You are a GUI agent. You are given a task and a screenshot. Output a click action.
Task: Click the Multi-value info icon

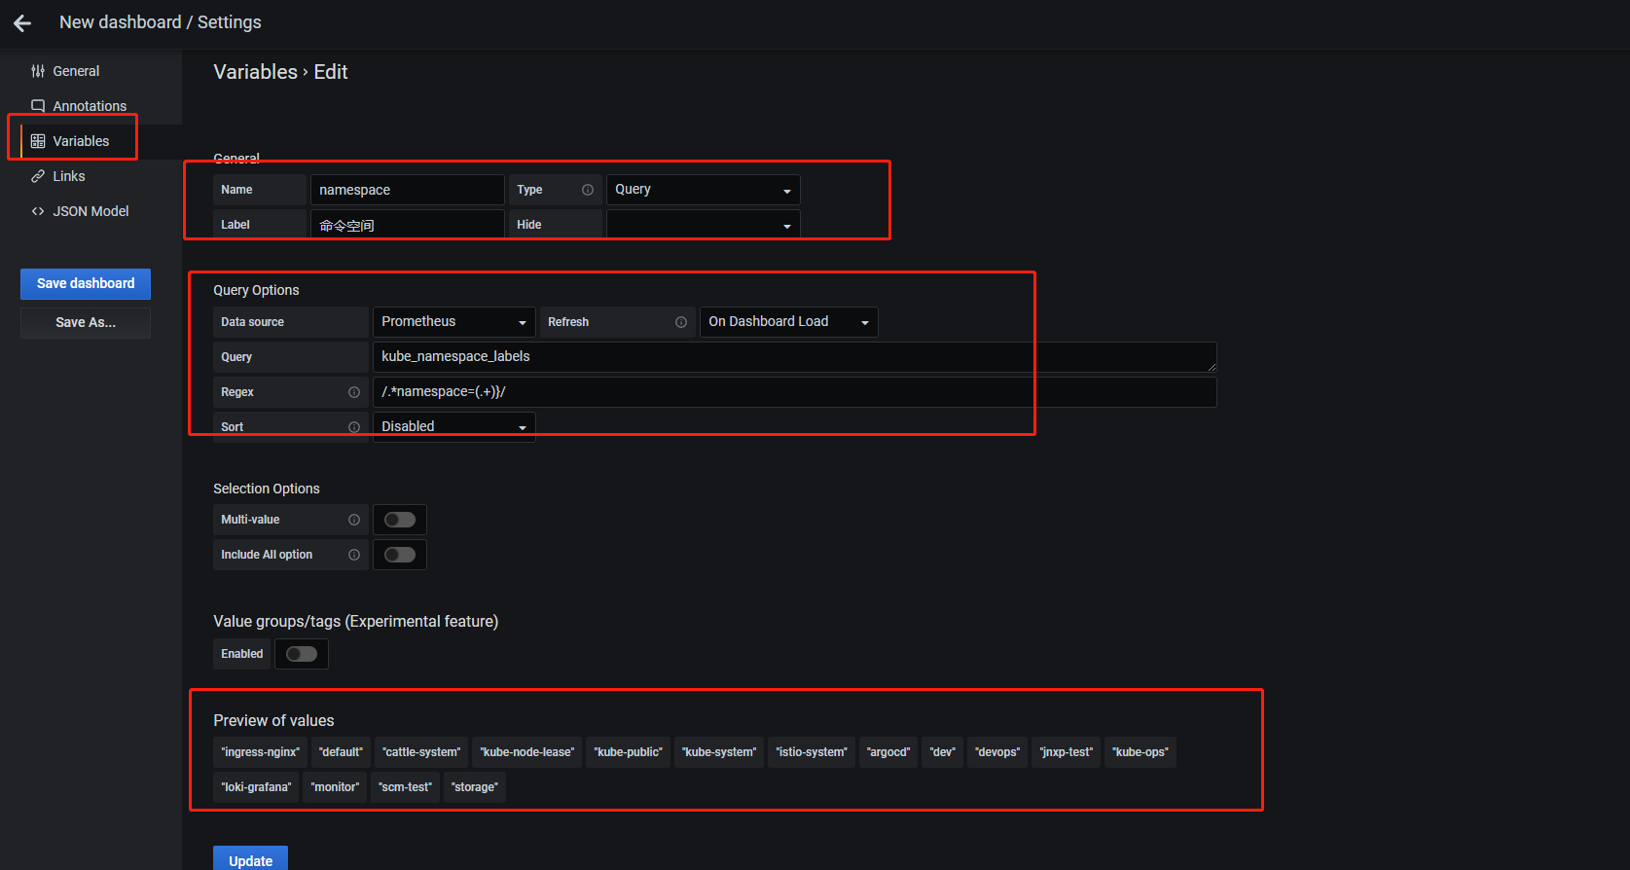click(354, 520)
